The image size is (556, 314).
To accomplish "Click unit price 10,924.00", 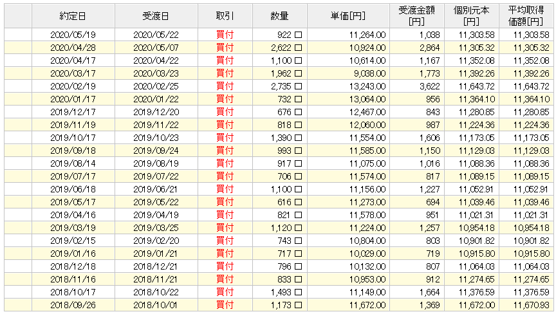I will point(367,48).
